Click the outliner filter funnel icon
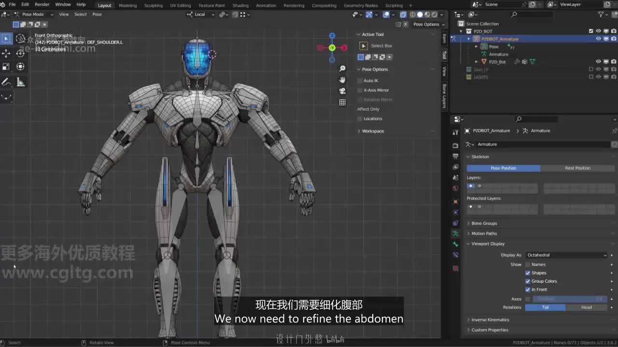The image size is (618, 347). [x=601, y=14]
